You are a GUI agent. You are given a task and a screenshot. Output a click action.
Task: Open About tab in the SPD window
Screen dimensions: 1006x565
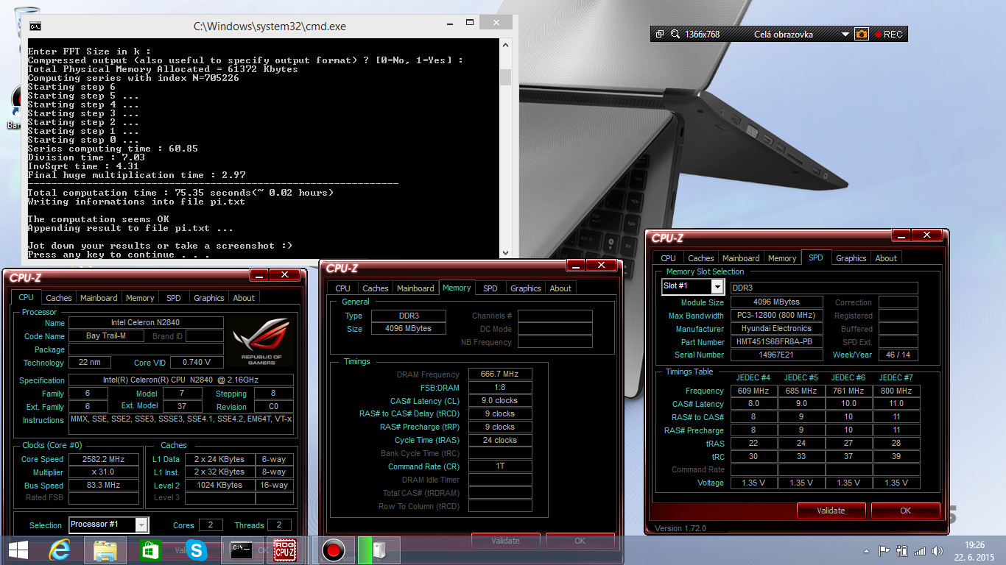tap(886, 258)
